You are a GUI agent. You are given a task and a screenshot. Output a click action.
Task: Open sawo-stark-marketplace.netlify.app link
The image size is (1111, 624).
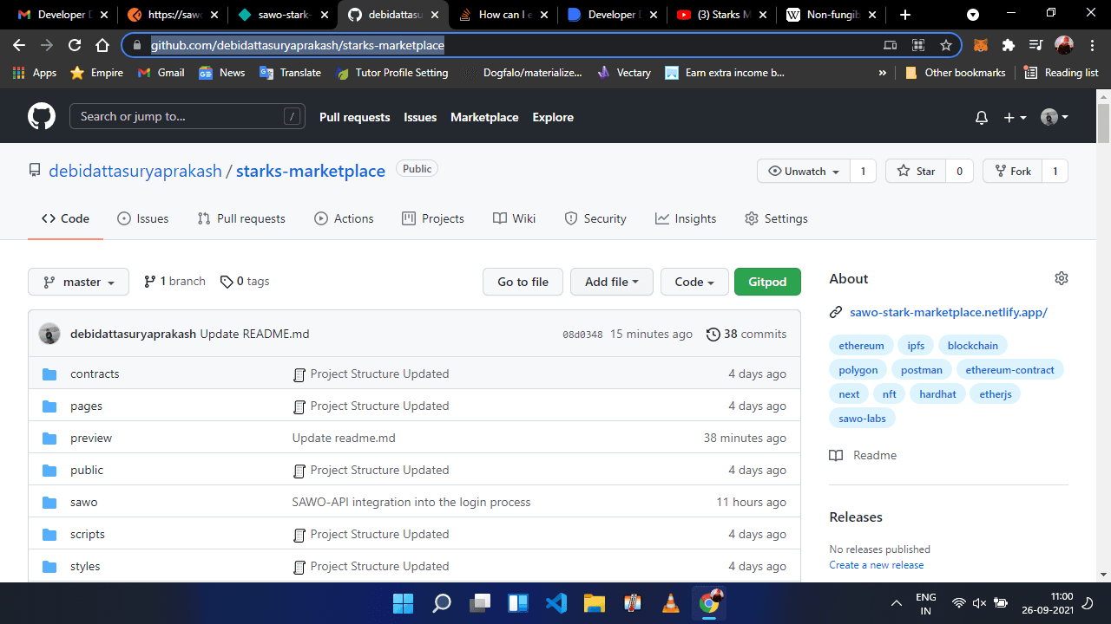pos(949,312)
